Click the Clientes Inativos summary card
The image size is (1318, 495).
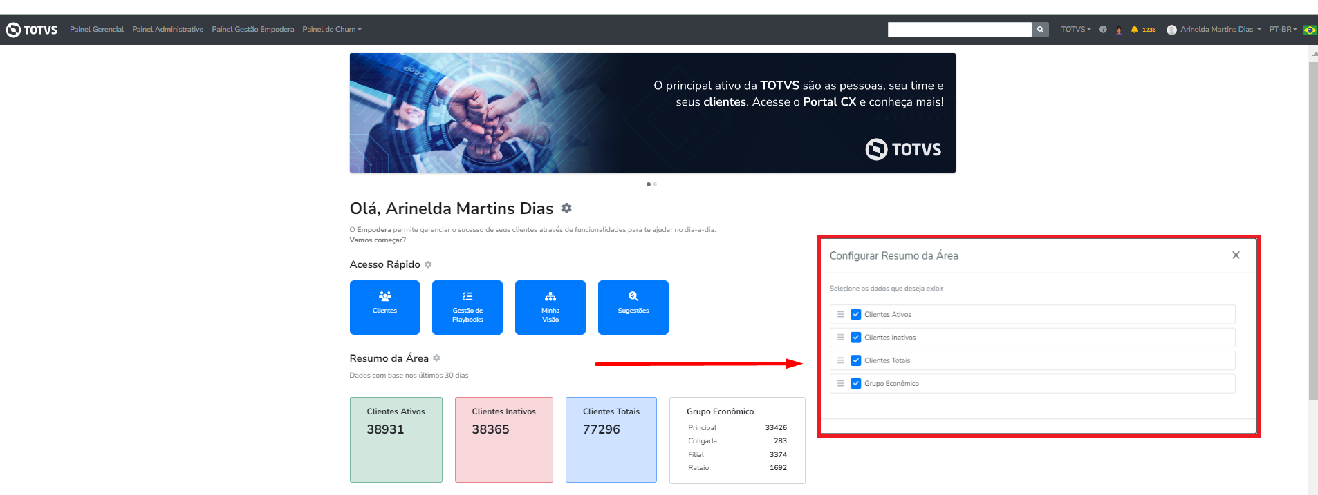pyautogui.click(x=504, y=440)
